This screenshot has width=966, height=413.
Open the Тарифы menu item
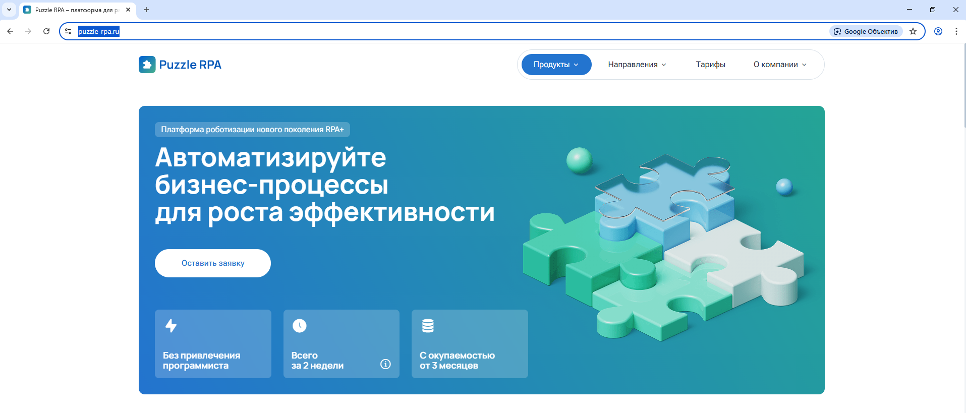click(710, 65)
